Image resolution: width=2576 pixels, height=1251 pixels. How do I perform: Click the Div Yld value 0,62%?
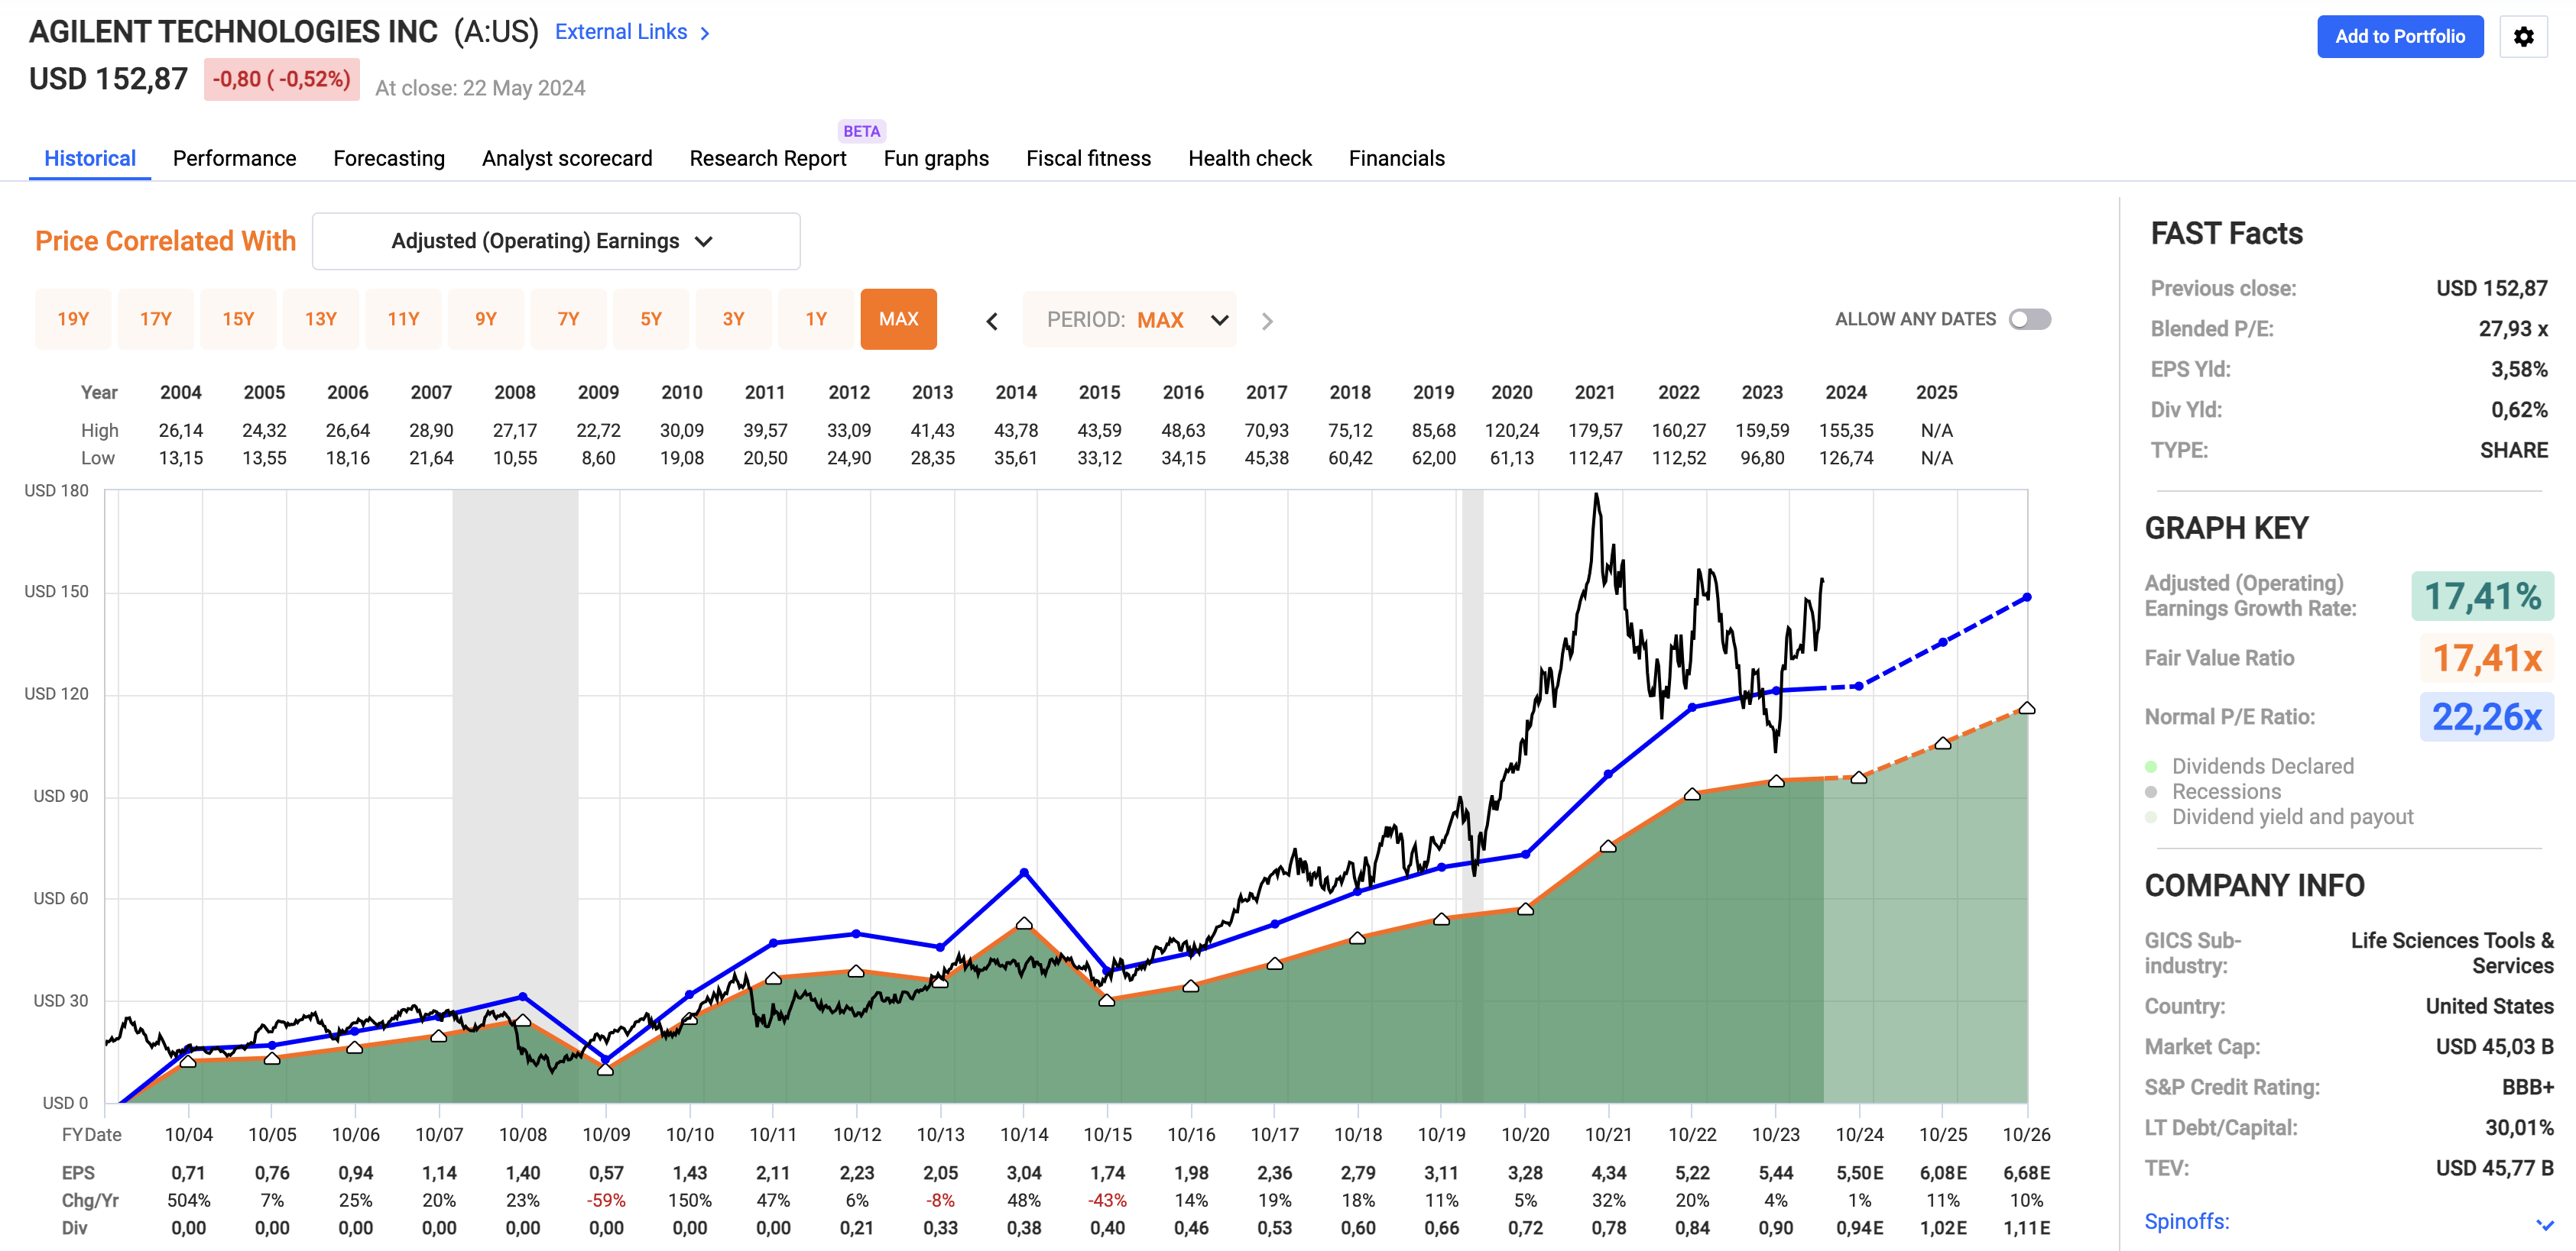(x=2519, y=409)
